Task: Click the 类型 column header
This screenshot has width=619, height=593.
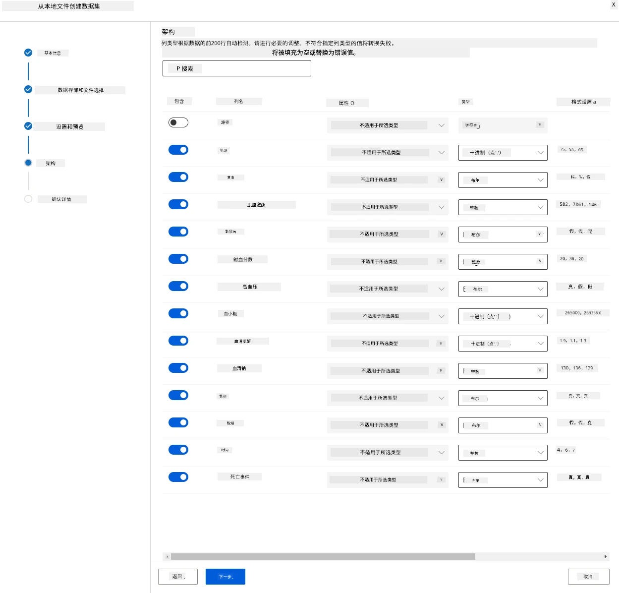Action: [466, 102]
